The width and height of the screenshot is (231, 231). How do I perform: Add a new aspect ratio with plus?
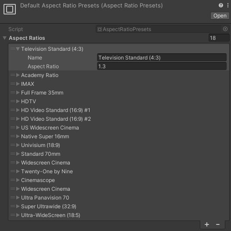click(207, 224)
